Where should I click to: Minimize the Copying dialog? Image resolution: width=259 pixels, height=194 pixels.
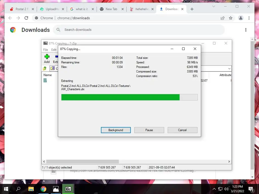click(172, 49)
